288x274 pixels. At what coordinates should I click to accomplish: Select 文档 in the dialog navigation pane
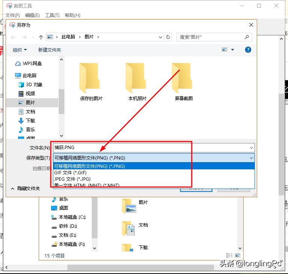pyautogui.click(x=27, y=112)
